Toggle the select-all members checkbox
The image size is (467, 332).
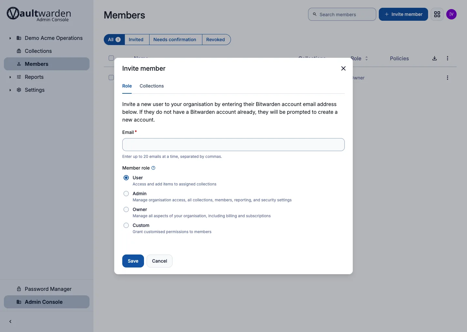click(111, 58)
